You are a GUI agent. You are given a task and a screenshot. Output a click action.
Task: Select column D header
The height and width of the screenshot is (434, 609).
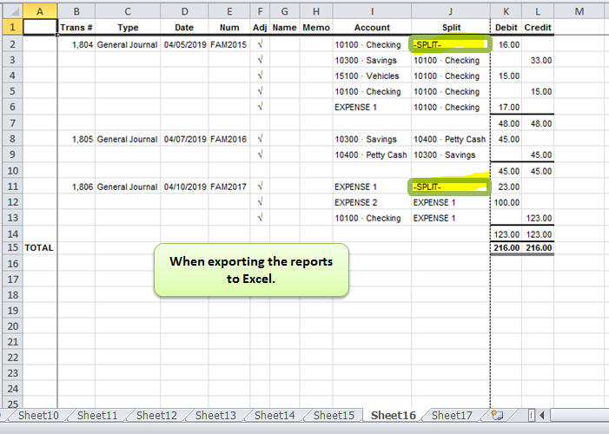(184, 11)
